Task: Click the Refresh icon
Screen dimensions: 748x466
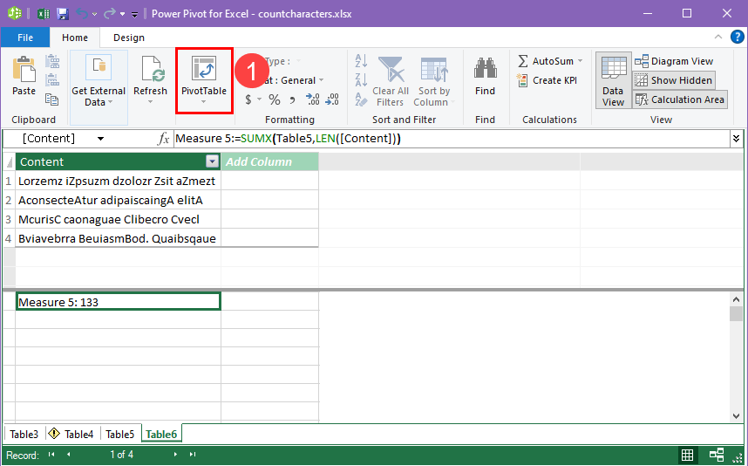Action: [153, 69]
